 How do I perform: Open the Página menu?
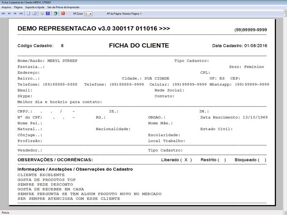coord(18,7)
